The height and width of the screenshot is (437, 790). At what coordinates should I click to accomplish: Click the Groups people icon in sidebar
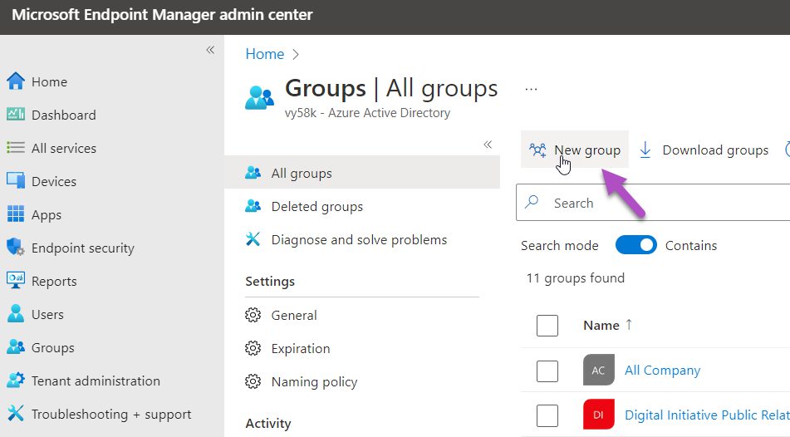pos(16,346)
